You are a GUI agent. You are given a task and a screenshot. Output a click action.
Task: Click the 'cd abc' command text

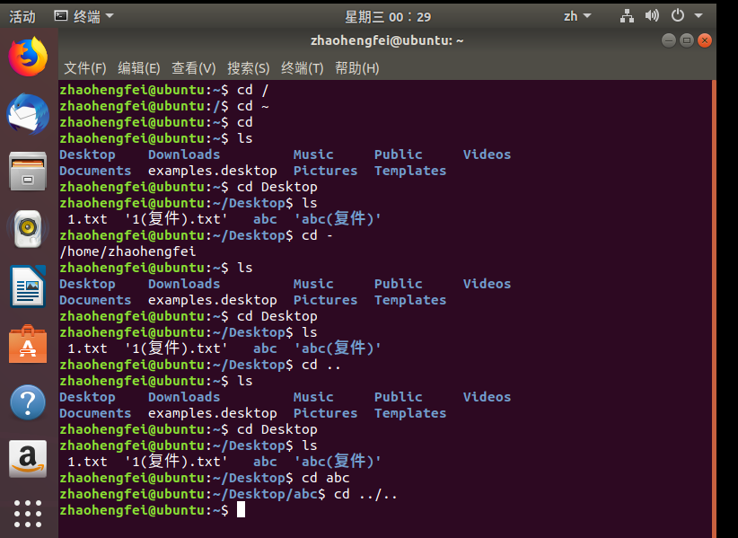coord(325,478)
